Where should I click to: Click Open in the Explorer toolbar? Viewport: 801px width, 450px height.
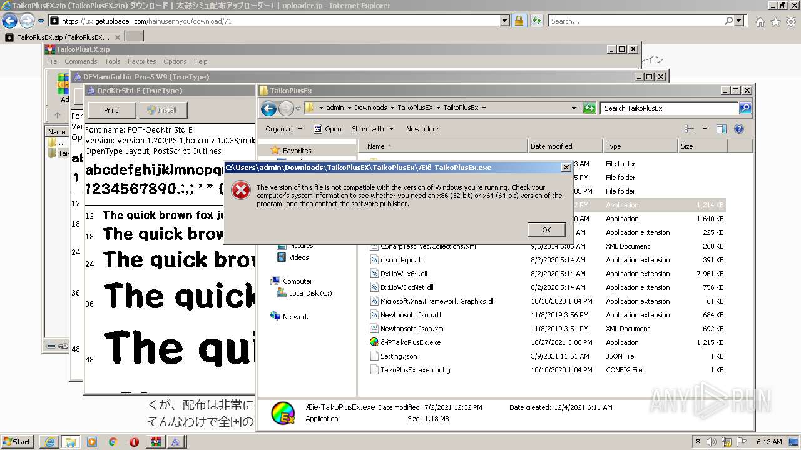coord(327,129)
